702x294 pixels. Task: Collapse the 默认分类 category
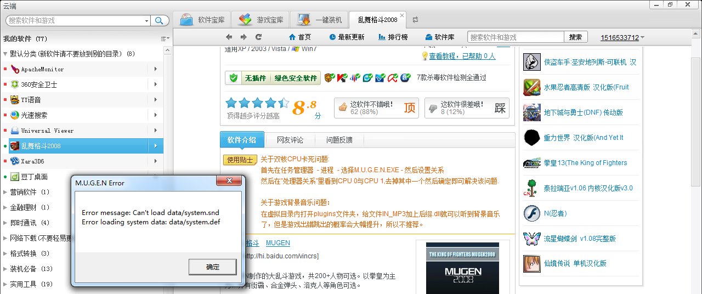coord(5,54)
